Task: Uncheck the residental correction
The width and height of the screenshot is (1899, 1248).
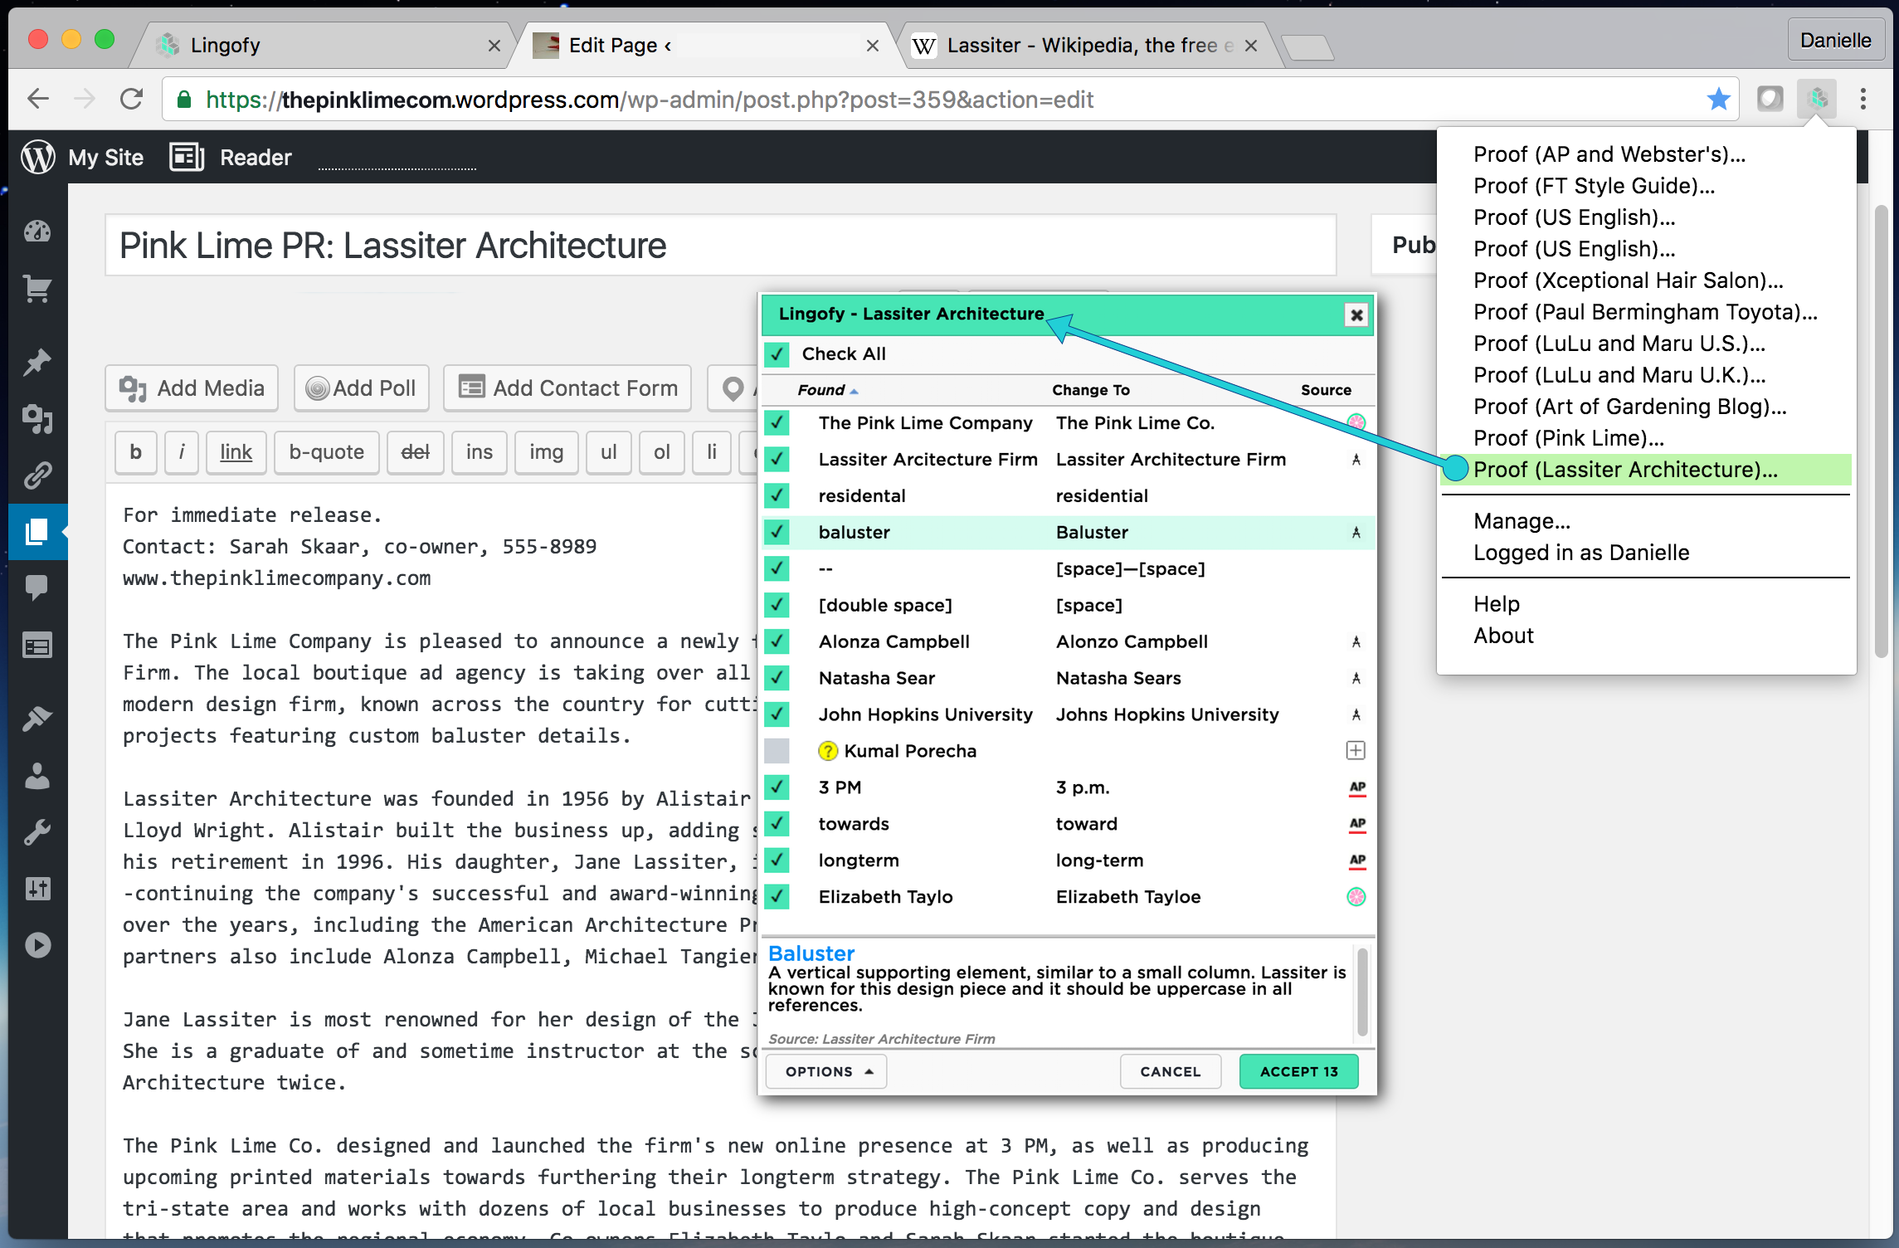Action: (777, 495)
